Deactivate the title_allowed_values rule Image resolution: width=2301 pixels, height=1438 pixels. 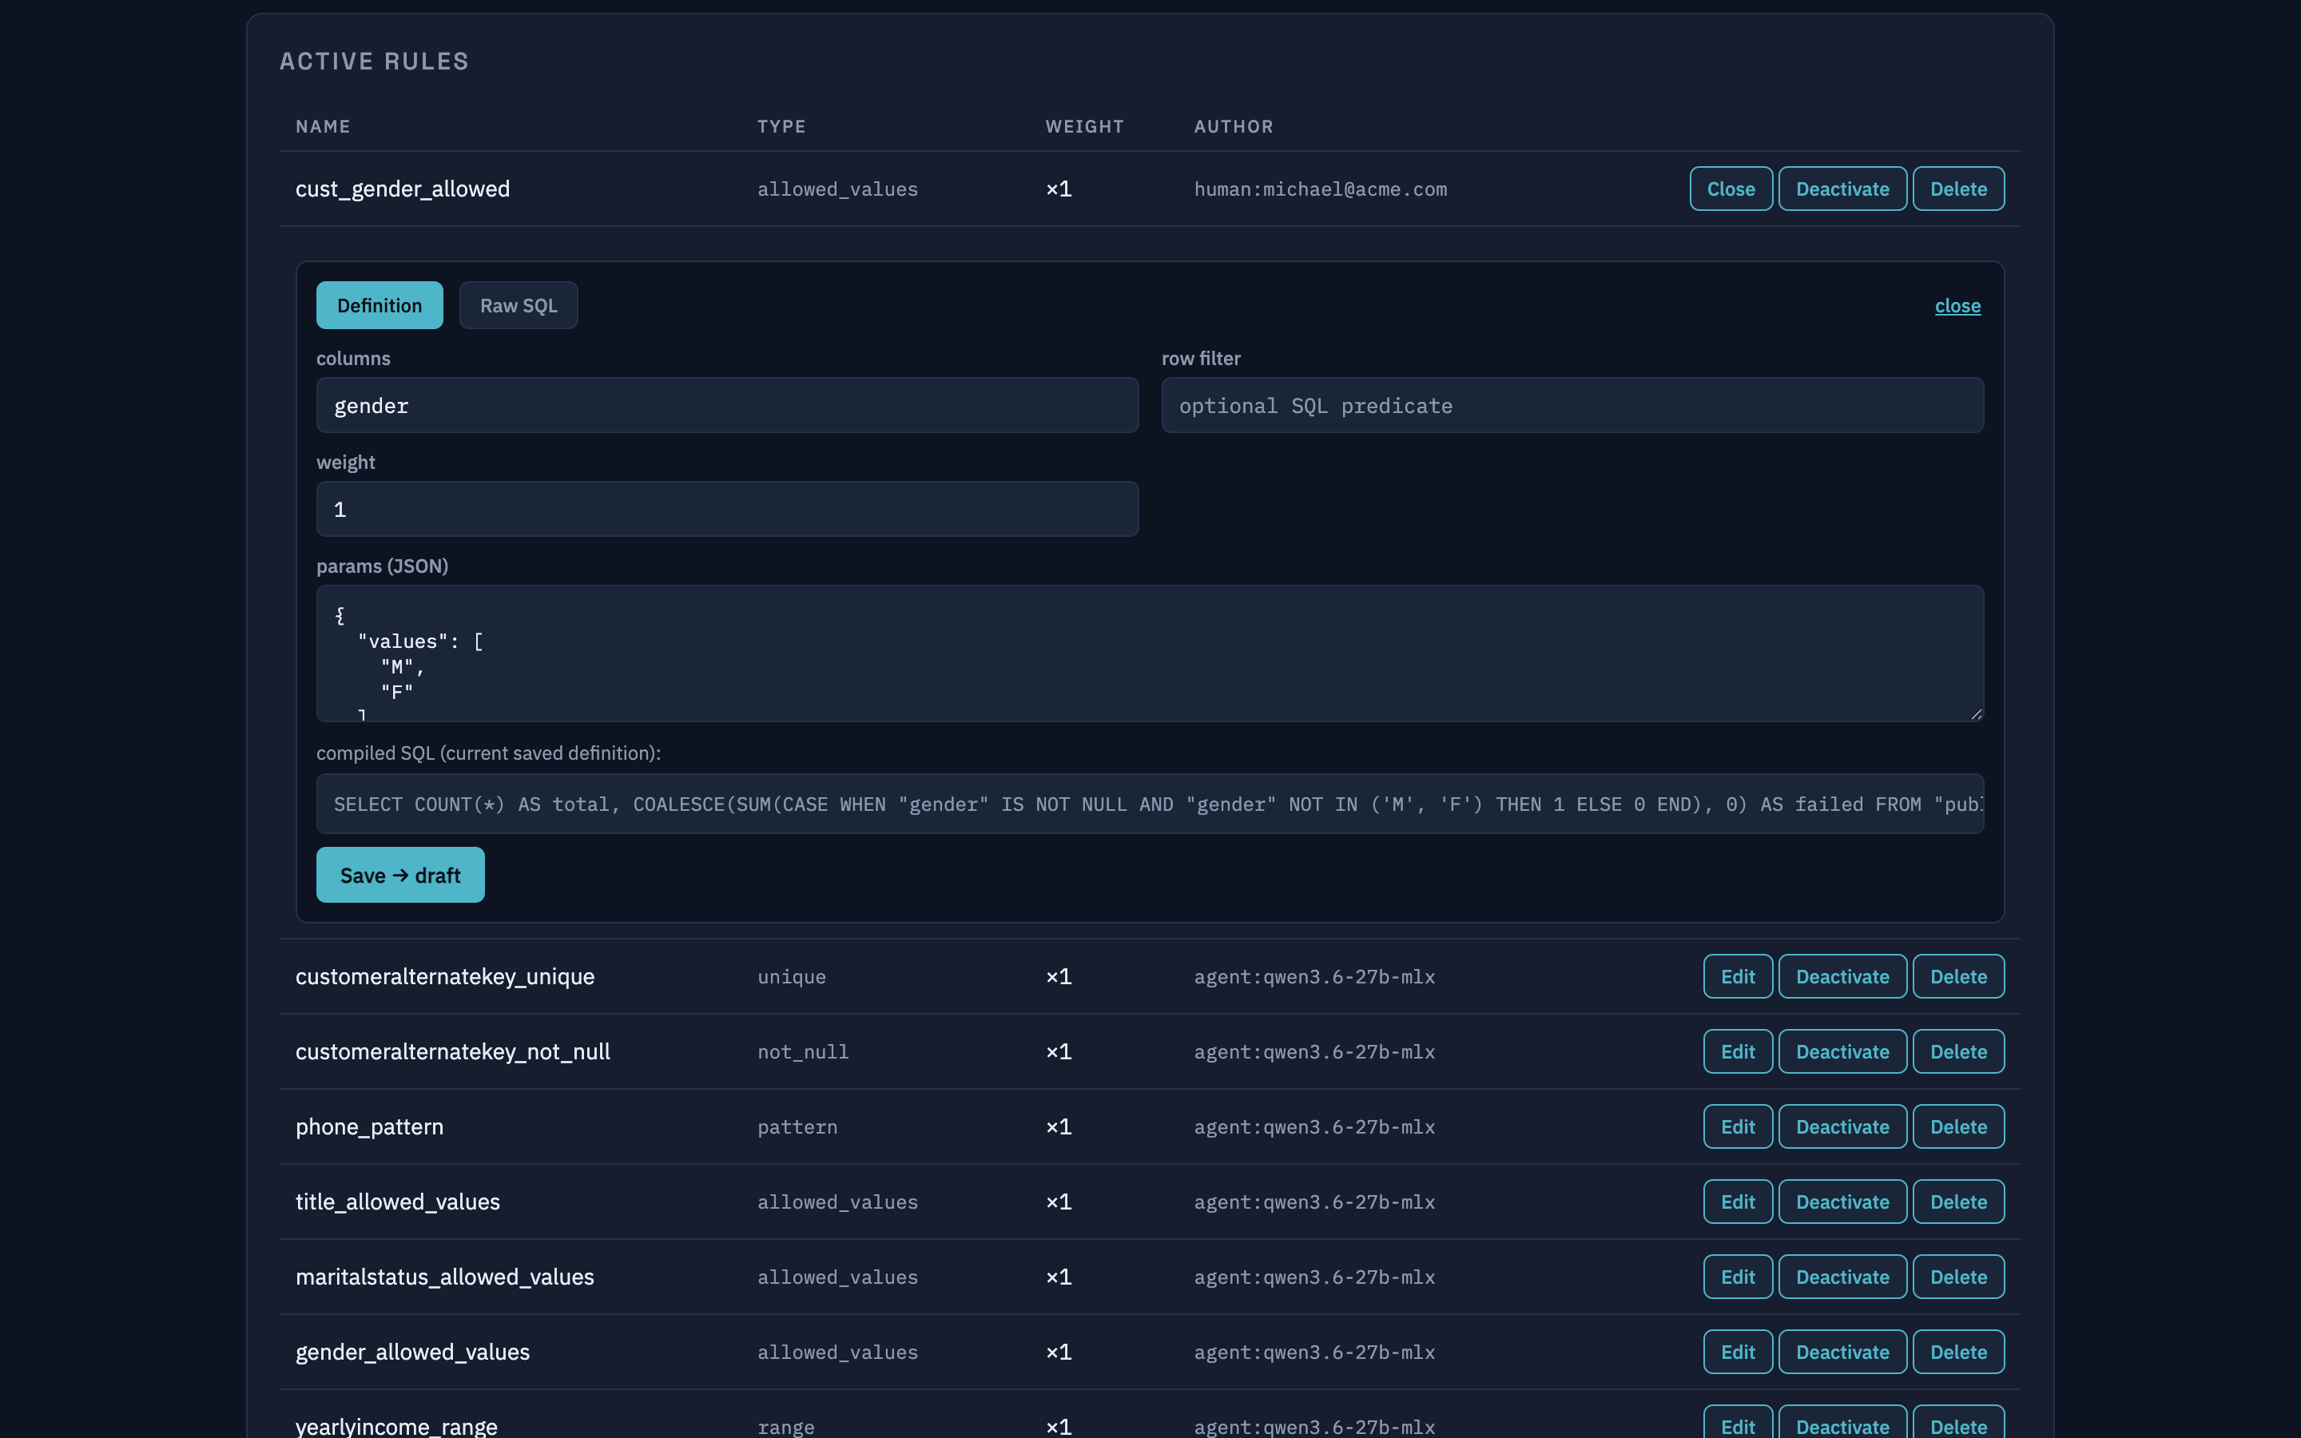(1842, 1202)
